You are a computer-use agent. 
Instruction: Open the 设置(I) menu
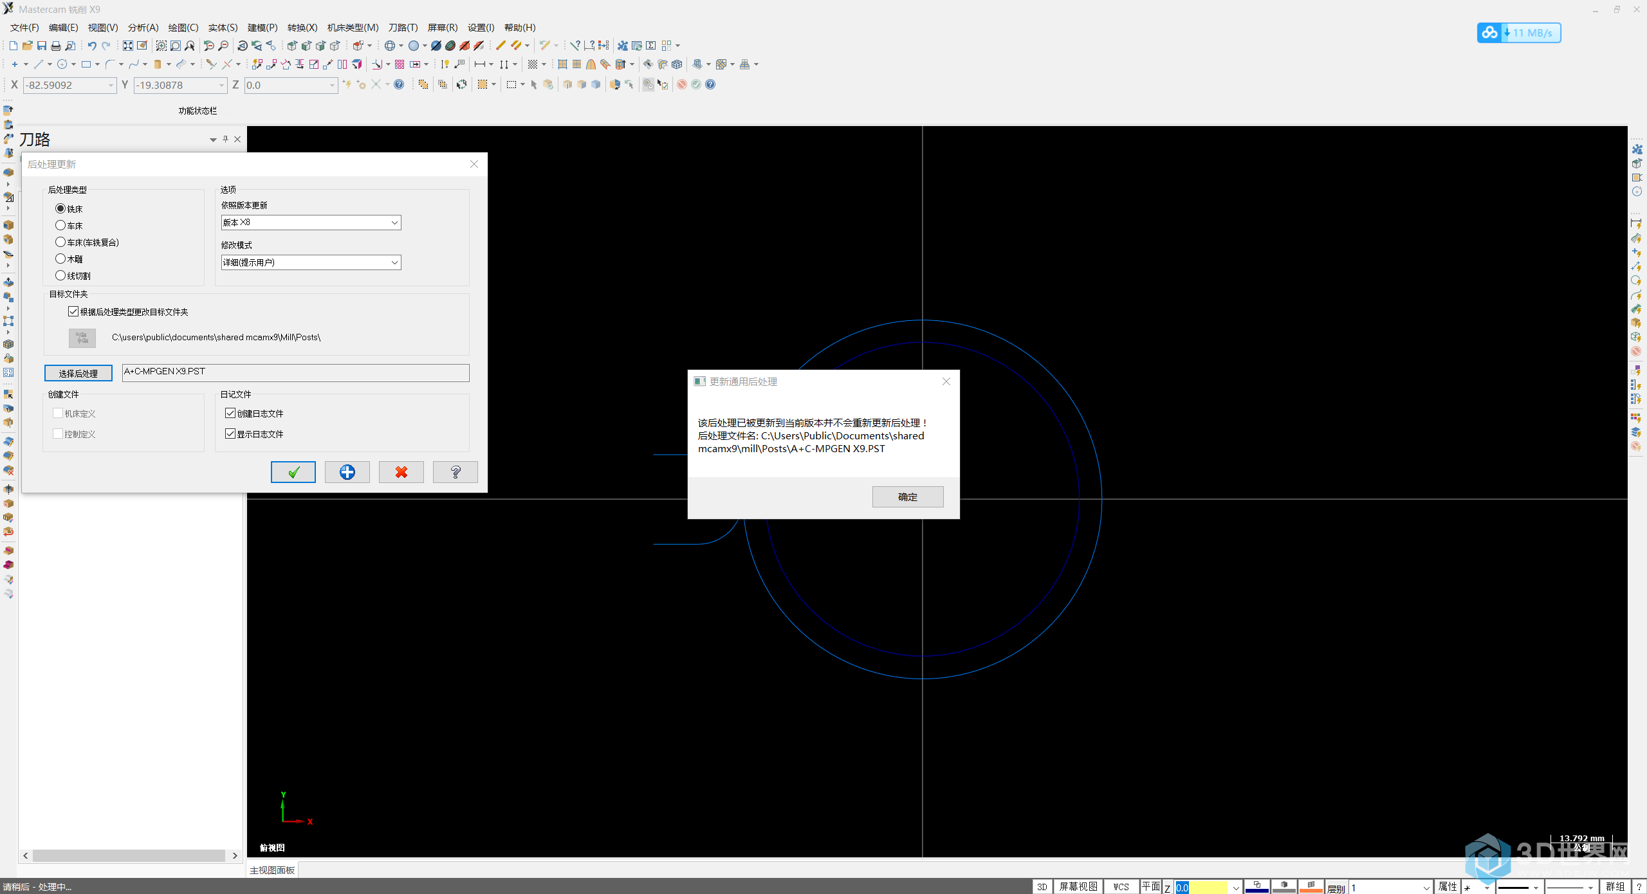tap(481, 28)
